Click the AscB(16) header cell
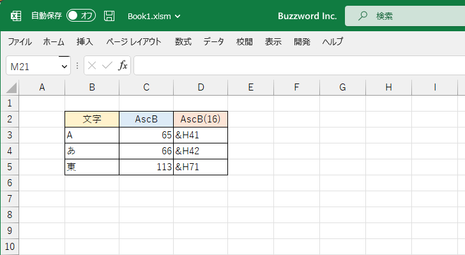Screen dimensions: 465x255 (x=201, y=119)
